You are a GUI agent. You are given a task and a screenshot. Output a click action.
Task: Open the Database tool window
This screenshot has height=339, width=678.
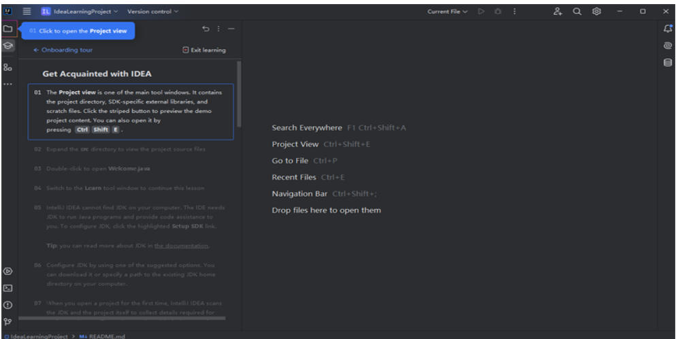pos(668,63)
